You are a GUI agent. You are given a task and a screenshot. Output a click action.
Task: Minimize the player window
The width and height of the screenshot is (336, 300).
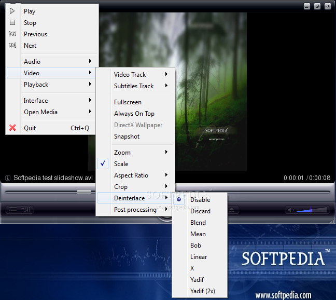(307, 6)
